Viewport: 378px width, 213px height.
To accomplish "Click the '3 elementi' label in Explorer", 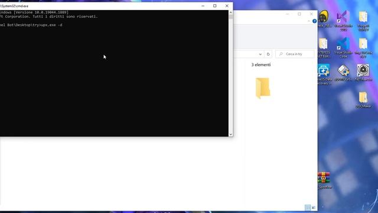I will point(261,64).
